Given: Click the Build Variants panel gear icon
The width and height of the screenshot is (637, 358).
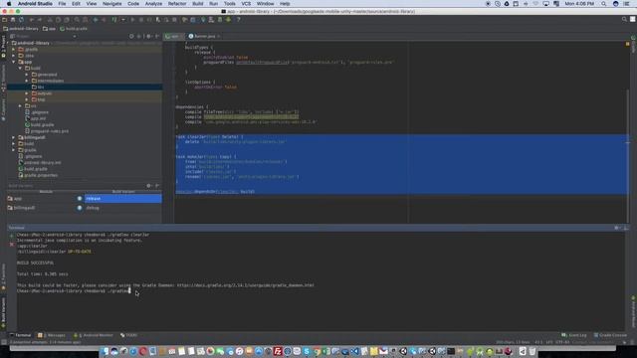Looking at the screenshot, I should click(148, 186).
